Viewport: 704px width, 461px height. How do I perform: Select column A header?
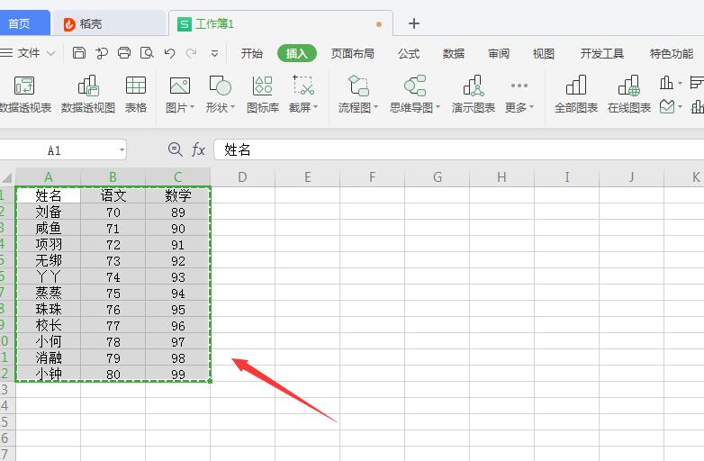tap(48, 177)
